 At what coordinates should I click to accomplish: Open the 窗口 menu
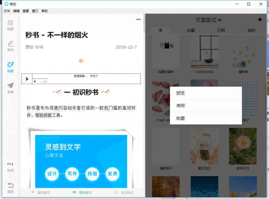[x=35, y=11]
